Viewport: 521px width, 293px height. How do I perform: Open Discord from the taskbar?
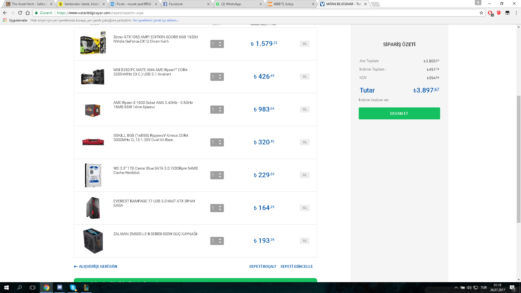click(x=60, y=287)
